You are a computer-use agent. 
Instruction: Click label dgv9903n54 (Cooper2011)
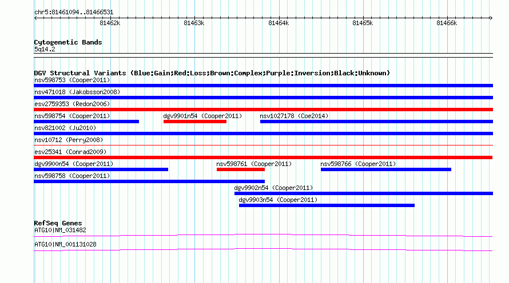click(x=278, y=200)
